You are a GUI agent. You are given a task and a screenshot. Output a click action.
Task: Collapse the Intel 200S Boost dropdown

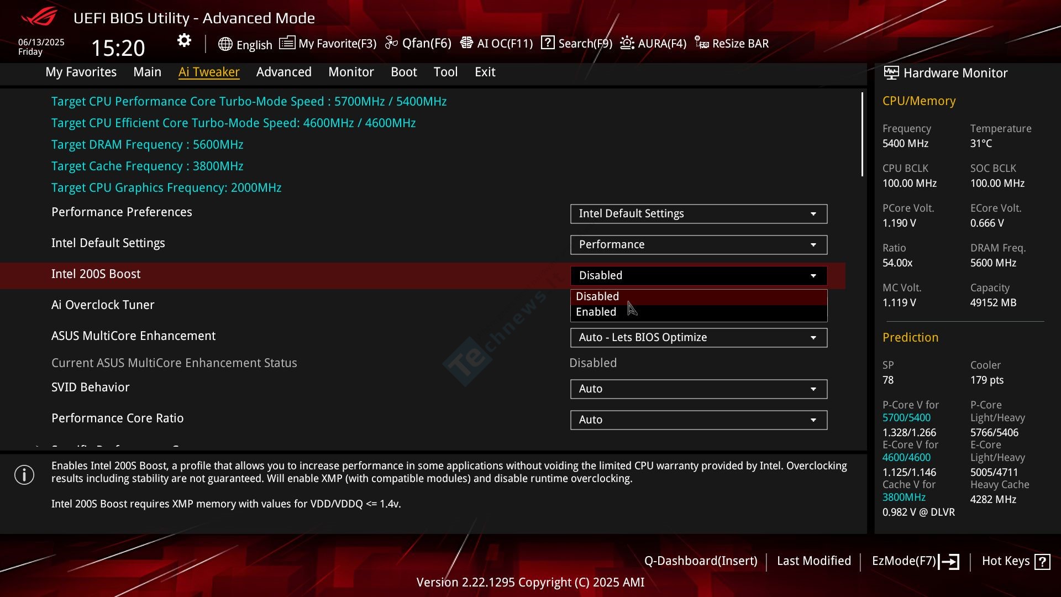click(698, 276)
